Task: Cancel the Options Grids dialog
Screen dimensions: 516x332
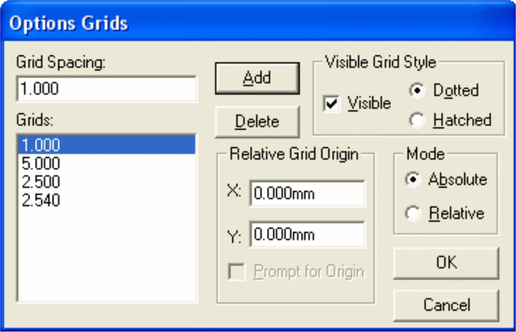Action: pyautogui.click(x=446, y=305)
